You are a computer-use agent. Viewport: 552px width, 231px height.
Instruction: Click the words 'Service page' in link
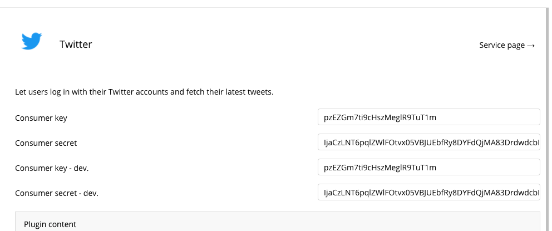502,45
